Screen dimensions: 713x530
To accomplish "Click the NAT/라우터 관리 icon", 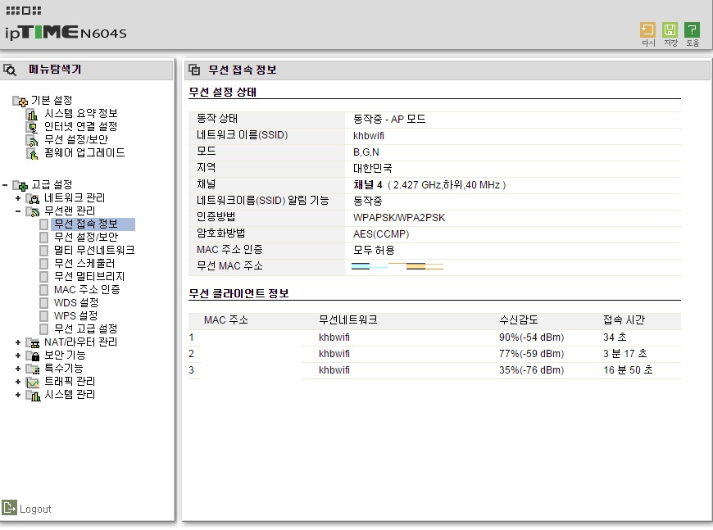I will click(x=33, y=342).
